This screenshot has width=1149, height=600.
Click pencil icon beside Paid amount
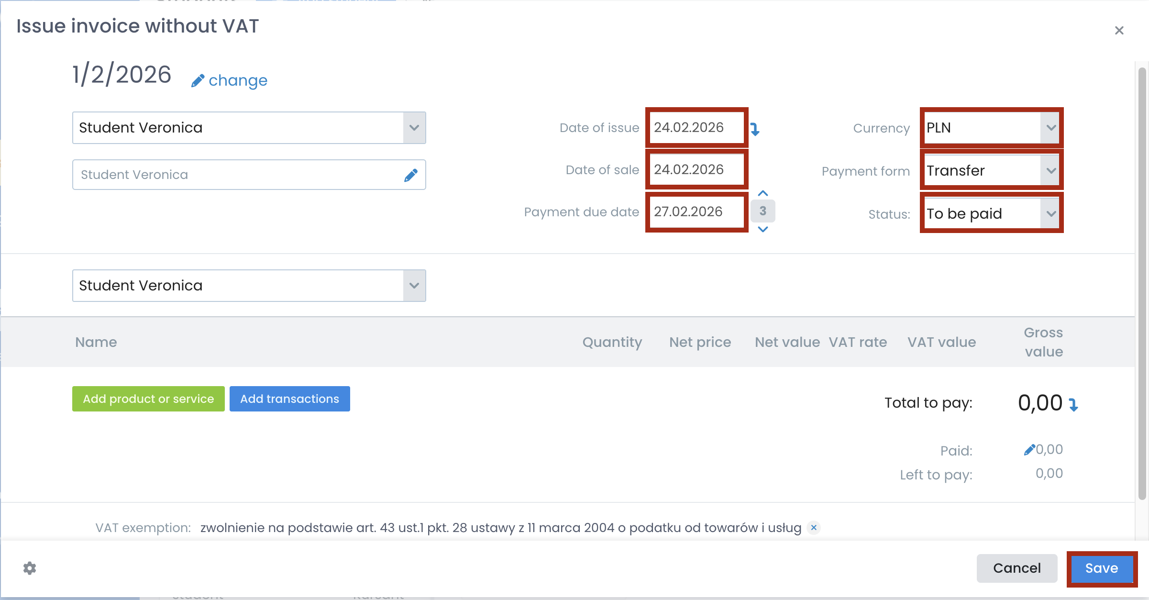[x=1029, y=450]
